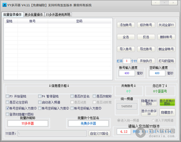
Task: Click 导入帐号 to import accounts
Action: tap(126, 49)
